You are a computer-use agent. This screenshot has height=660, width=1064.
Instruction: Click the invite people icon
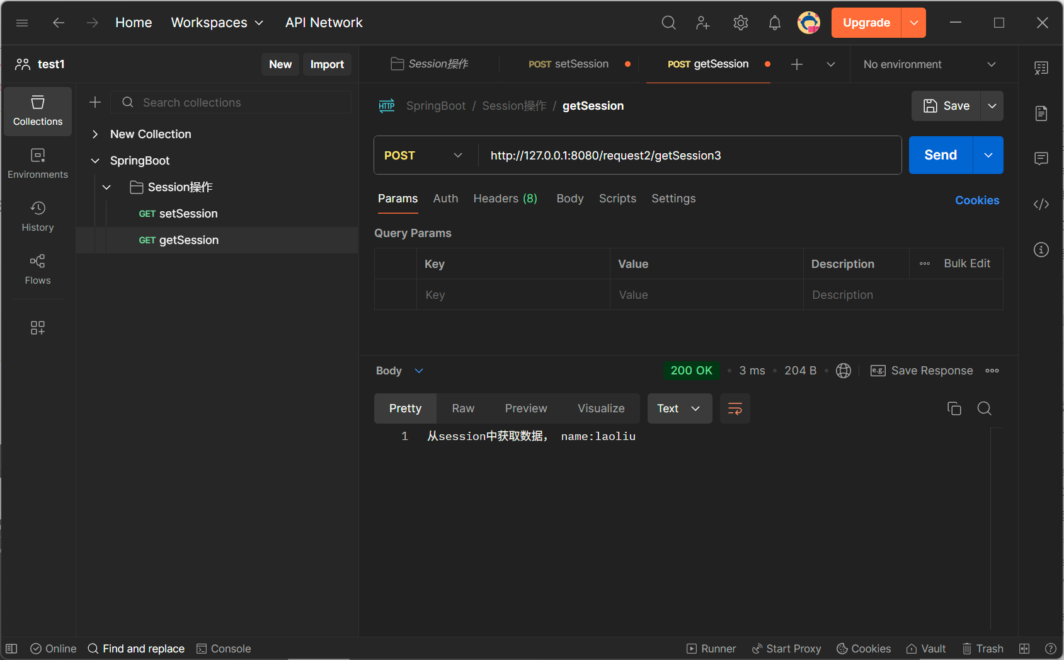point(703,23)
